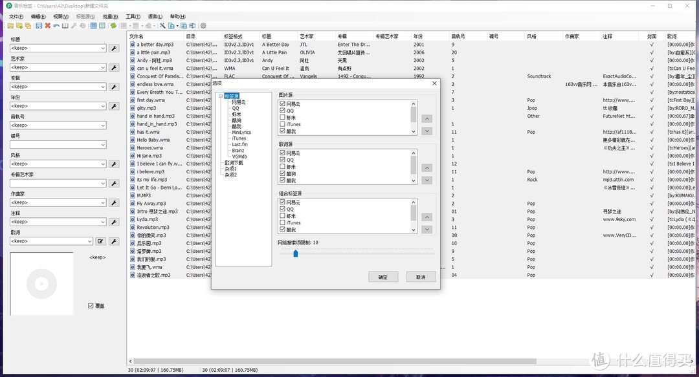Click the undo arrow toolbar icon
The width and height of the screenshot is (699, 377).
(x=56, y=26)
